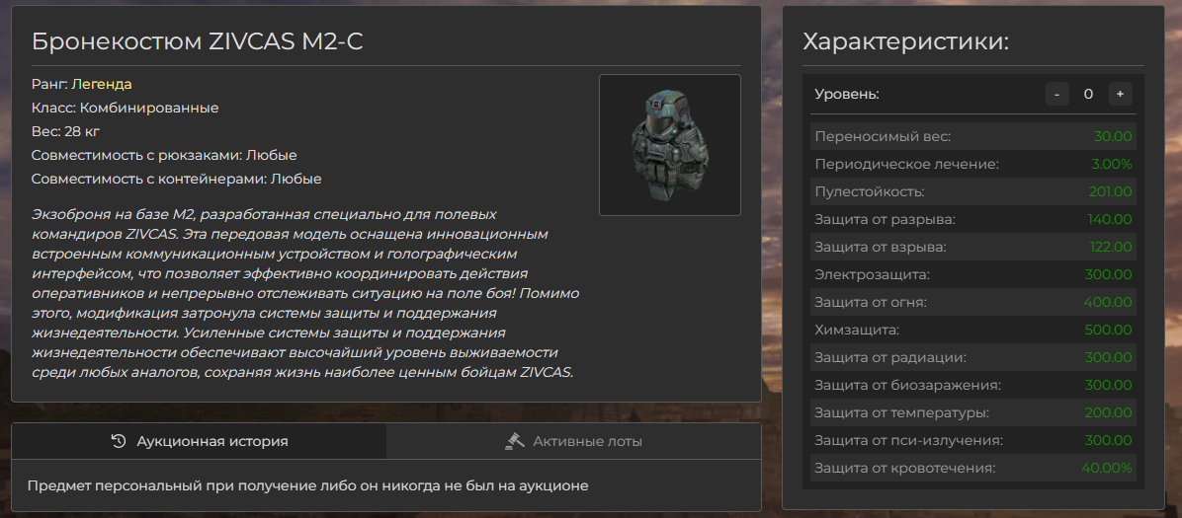Select the Вес: 28 кг line
Image resolution: width=1182 pixels, height=518 pixels.
65,132
